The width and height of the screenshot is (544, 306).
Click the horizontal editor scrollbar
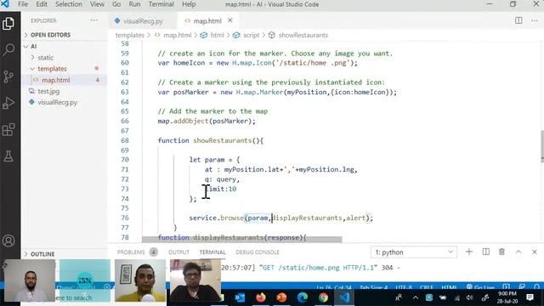241,240
